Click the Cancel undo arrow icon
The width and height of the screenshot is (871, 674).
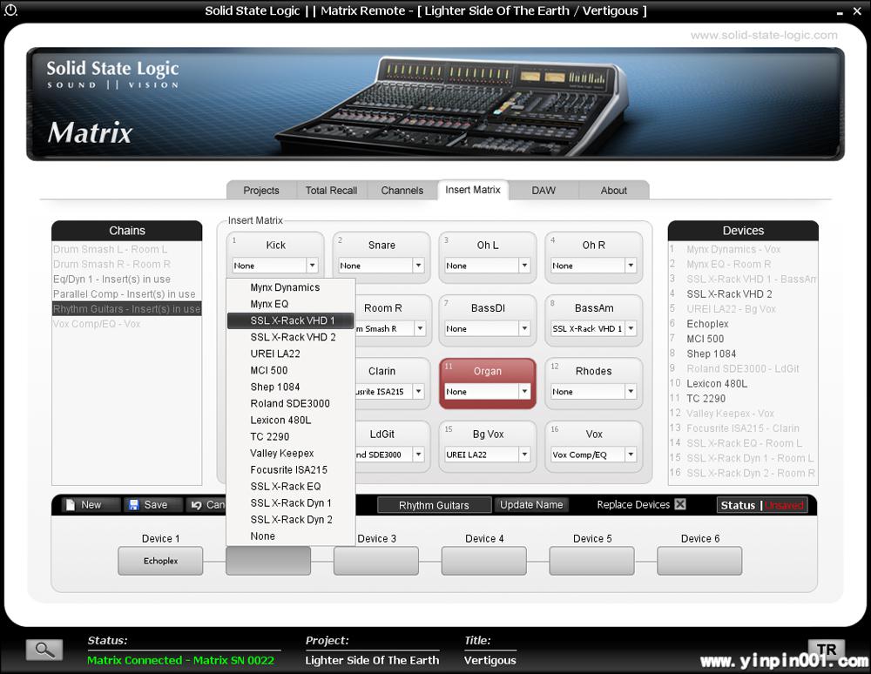197,505
